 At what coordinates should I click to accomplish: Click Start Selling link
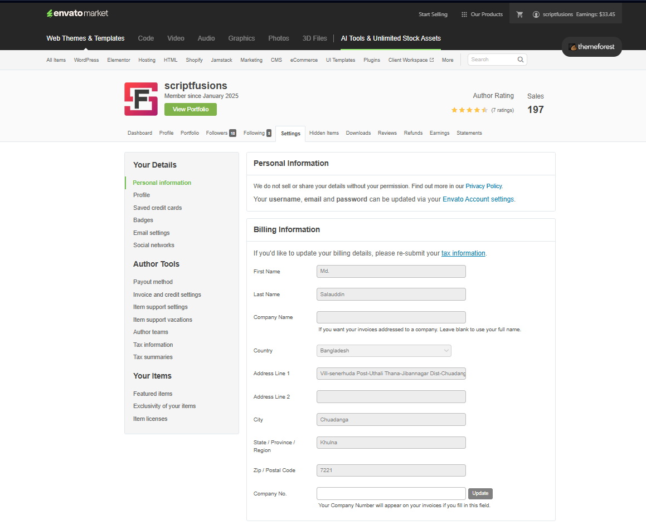pos(433,14)
